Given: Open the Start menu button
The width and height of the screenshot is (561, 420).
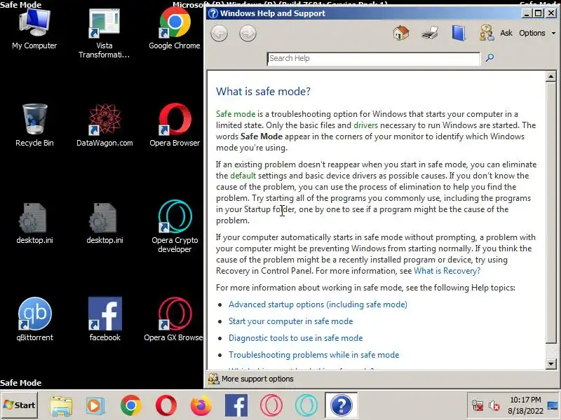Looking at the screenshot, I should 20,405.
